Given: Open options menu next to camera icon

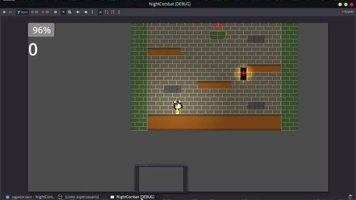Looking at the screenshot, I should 92,12.
